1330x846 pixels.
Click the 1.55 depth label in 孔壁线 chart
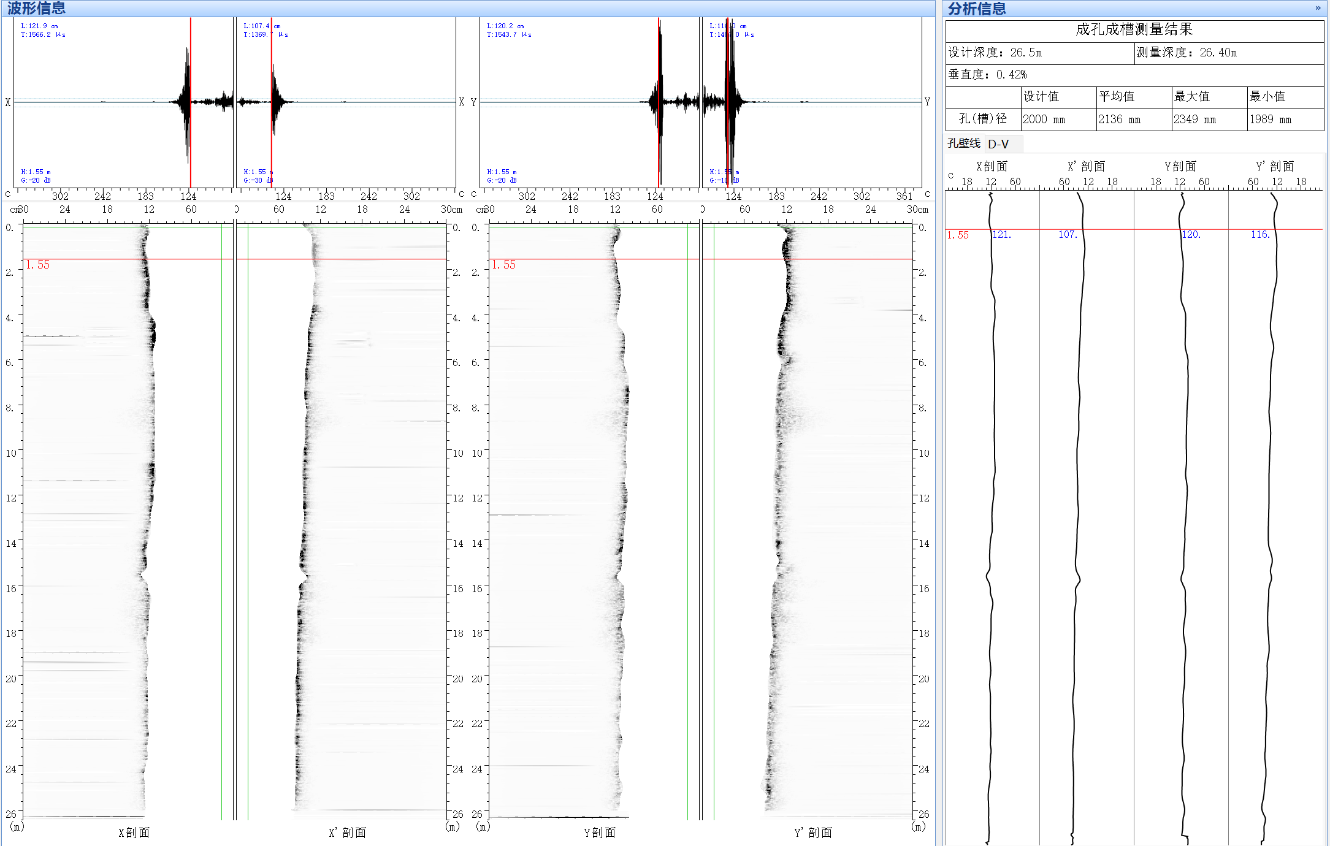click(958, 235)
